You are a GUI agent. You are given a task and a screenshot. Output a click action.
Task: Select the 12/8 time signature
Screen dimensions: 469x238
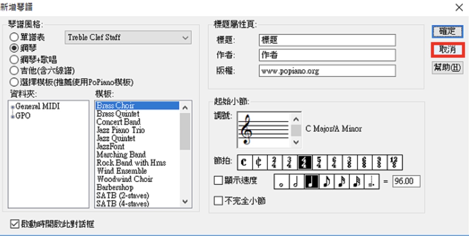(395, 162)
